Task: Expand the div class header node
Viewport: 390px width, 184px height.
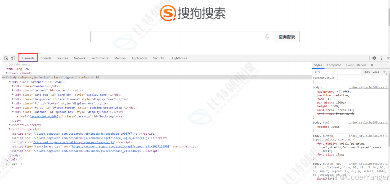Action: 13,86
